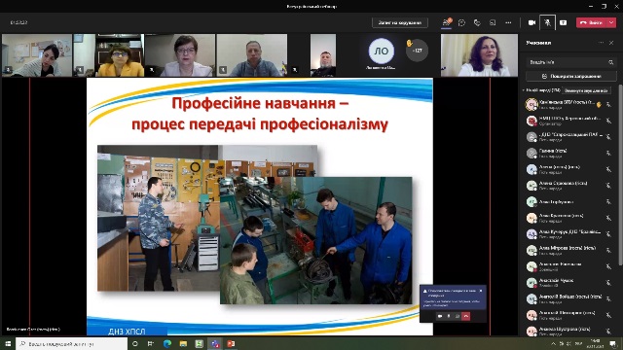Viewport: 623px width, 350px height.
Task: Open PowerPoint from the Windows taskbar
Action: 231,343
